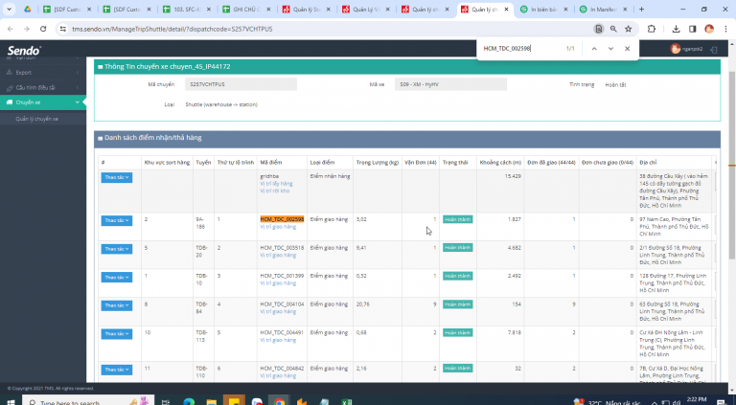Open Chrome three-dot menu
This screenshot has width=736, height=405.
(x=725, y=29)
